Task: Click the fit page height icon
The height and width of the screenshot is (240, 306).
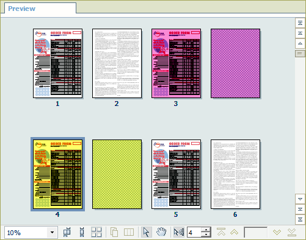Action: tap(82, 232)
